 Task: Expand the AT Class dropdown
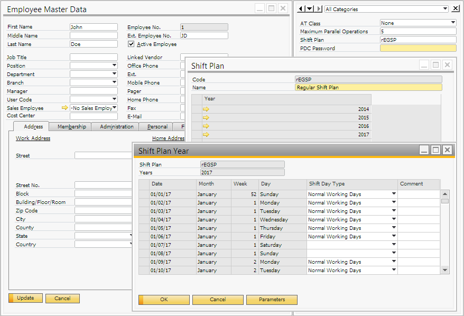tap(453, 23)
